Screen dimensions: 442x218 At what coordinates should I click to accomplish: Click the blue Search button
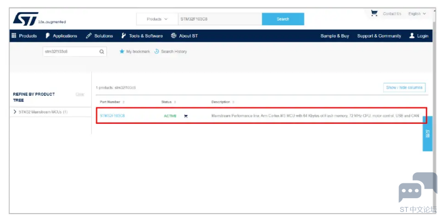pos(283,19)
